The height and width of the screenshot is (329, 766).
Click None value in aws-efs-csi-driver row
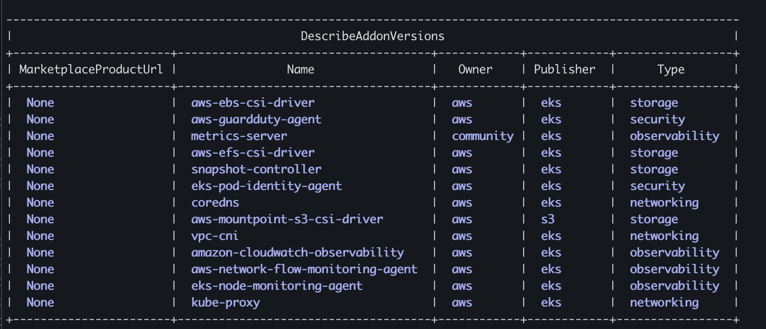point(40,153)
